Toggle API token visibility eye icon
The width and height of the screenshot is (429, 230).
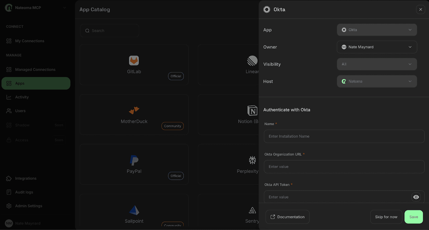pyautogui.click(x=416, y=197)
